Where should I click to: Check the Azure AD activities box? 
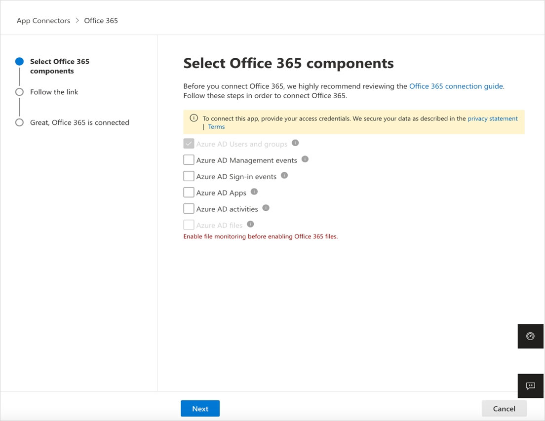coord(189,209)
